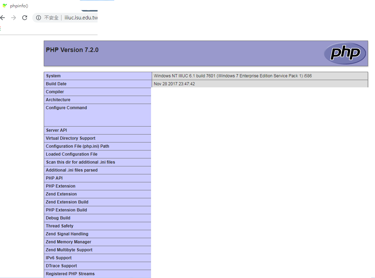Click the "Build Date" row label
The height and width of the screenshot is (278, 375).
[56, 84]
